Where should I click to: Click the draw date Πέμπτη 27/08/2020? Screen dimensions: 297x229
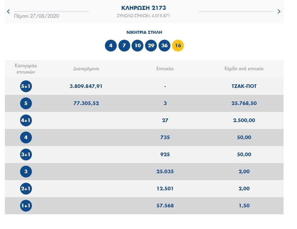pos(37,16)
